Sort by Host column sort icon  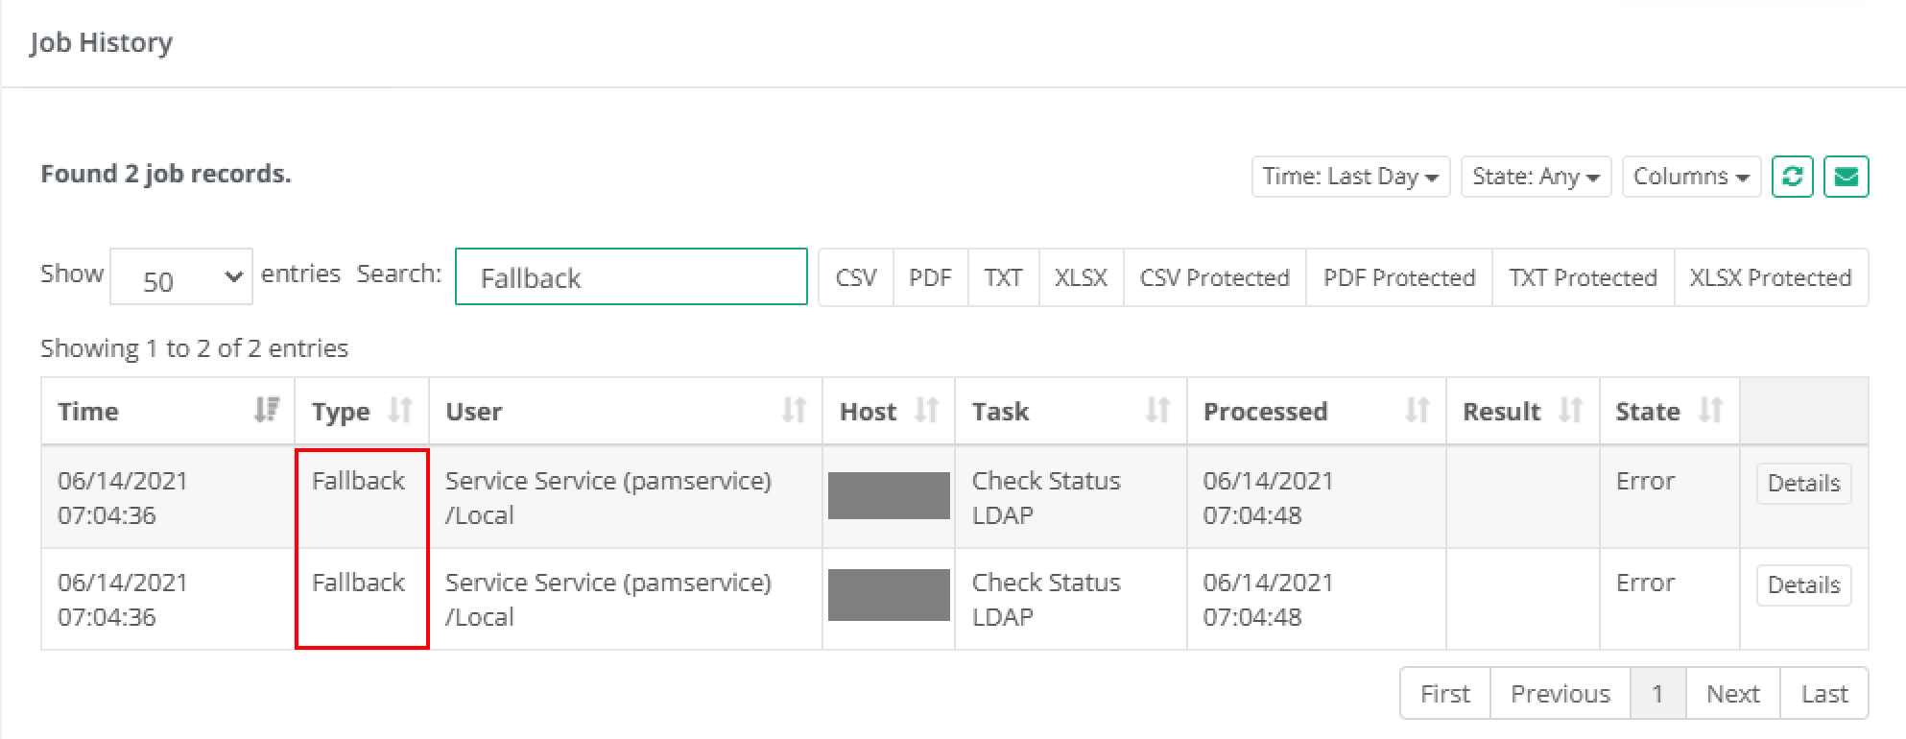[926, 411]
